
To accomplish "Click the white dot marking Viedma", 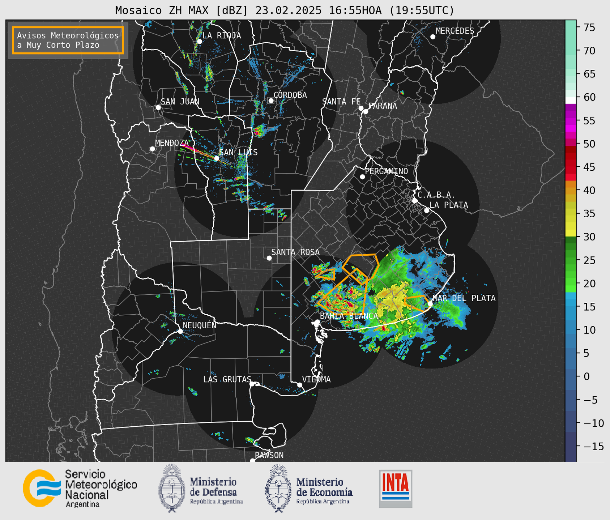I will click(x=299, y=385).
